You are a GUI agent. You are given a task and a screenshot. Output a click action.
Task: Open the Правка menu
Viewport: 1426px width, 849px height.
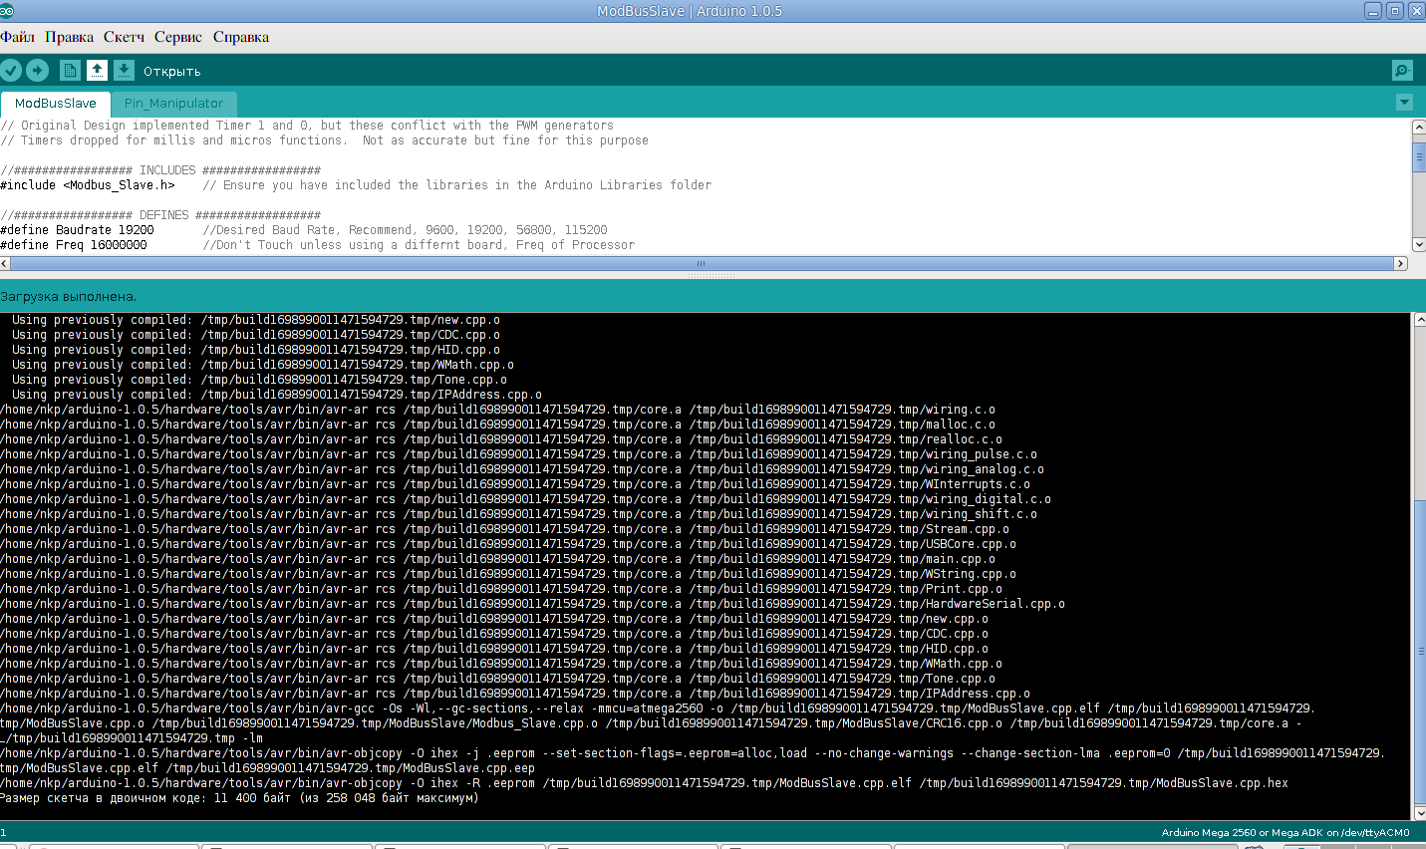[70, 37]
